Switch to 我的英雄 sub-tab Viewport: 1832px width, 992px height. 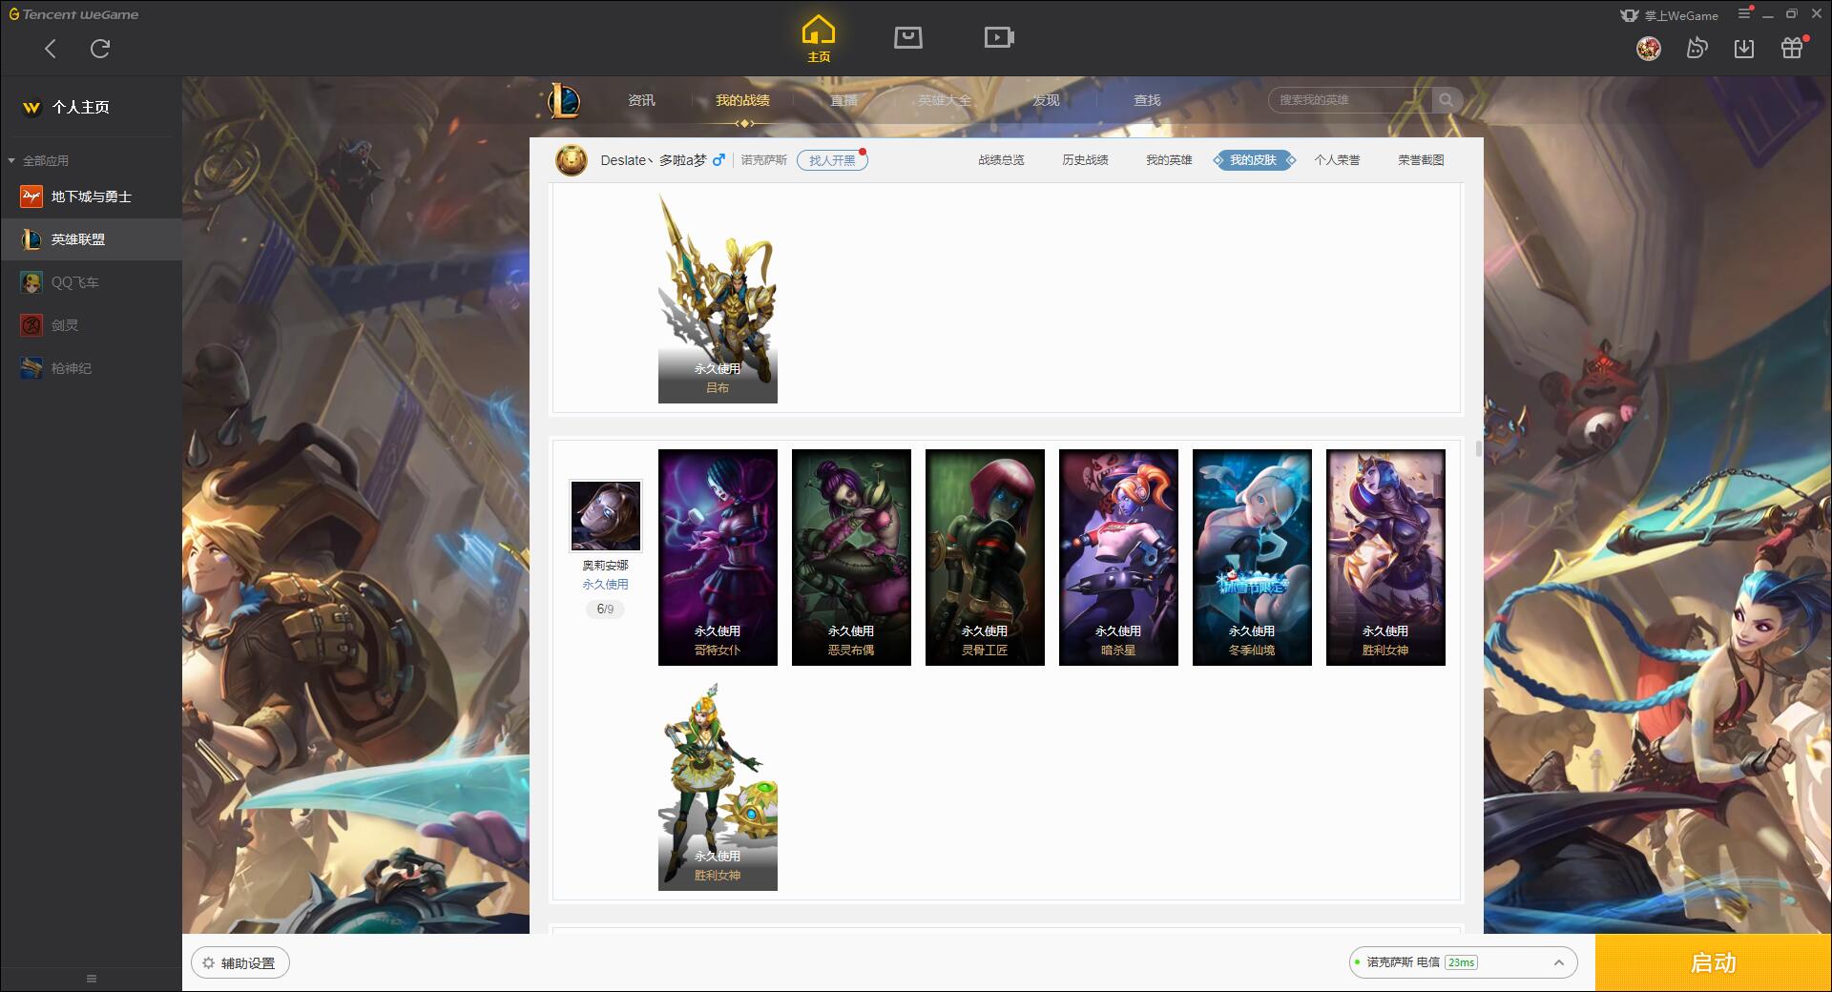[x=1169, y=160]
